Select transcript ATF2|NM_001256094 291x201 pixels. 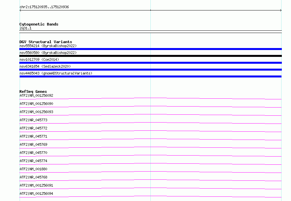[x=36, y=193]
